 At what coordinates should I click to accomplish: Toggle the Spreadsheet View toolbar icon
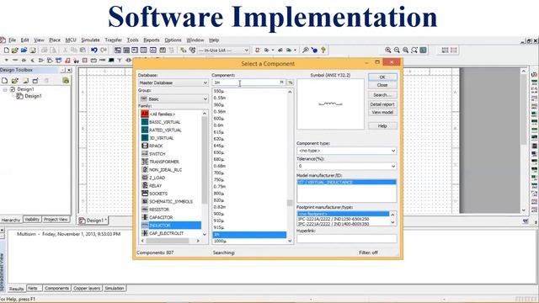pos(126,50)
